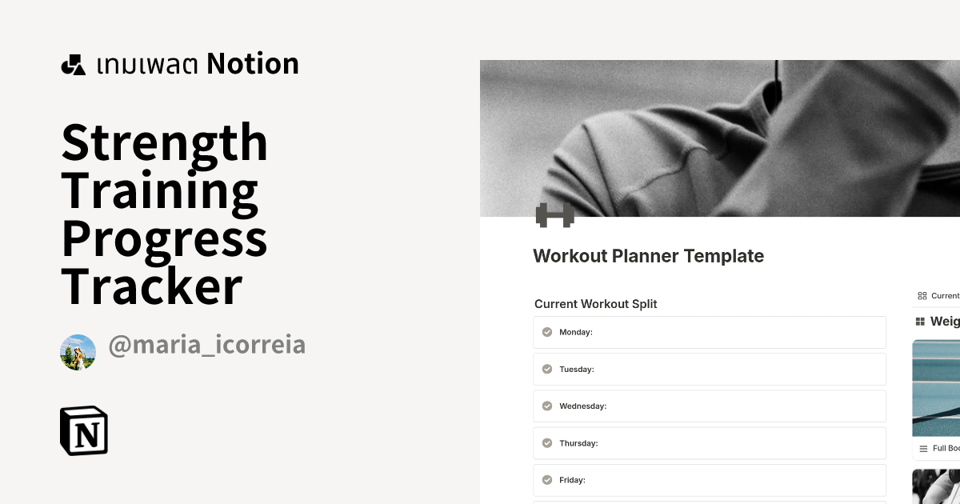Click the Strength Training Progress Tracker title

pos(165,214)
